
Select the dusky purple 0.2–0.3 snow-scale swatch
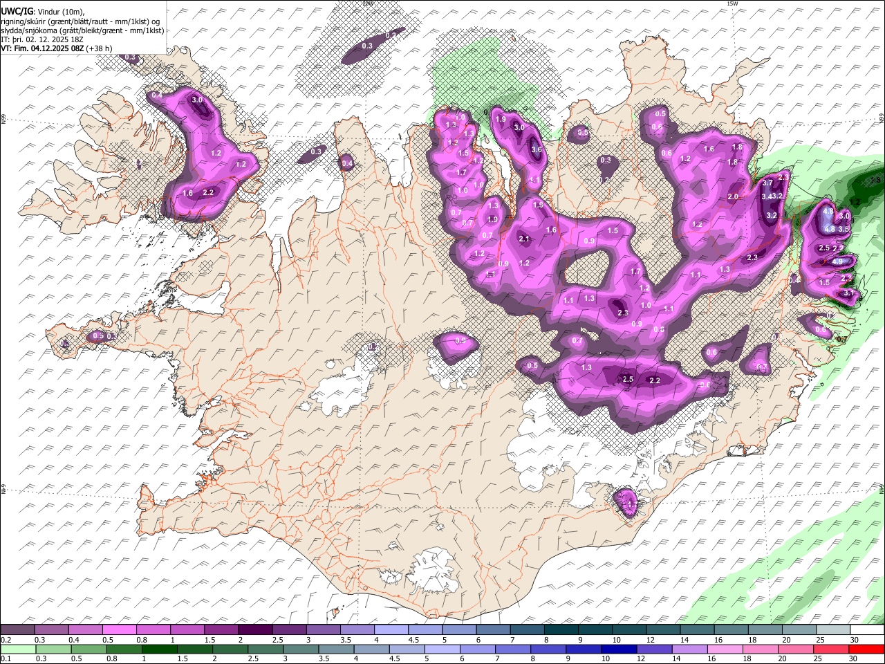pos(17,629)
